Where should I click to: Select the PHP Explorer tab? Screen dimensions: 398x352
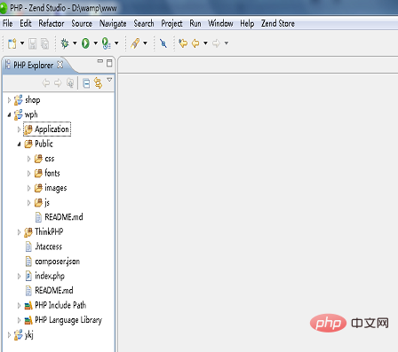34,65
